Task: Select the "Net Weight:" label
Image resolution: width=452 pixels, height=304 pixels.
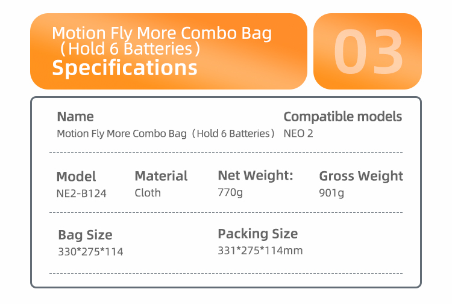Action: tap(255, 175)
